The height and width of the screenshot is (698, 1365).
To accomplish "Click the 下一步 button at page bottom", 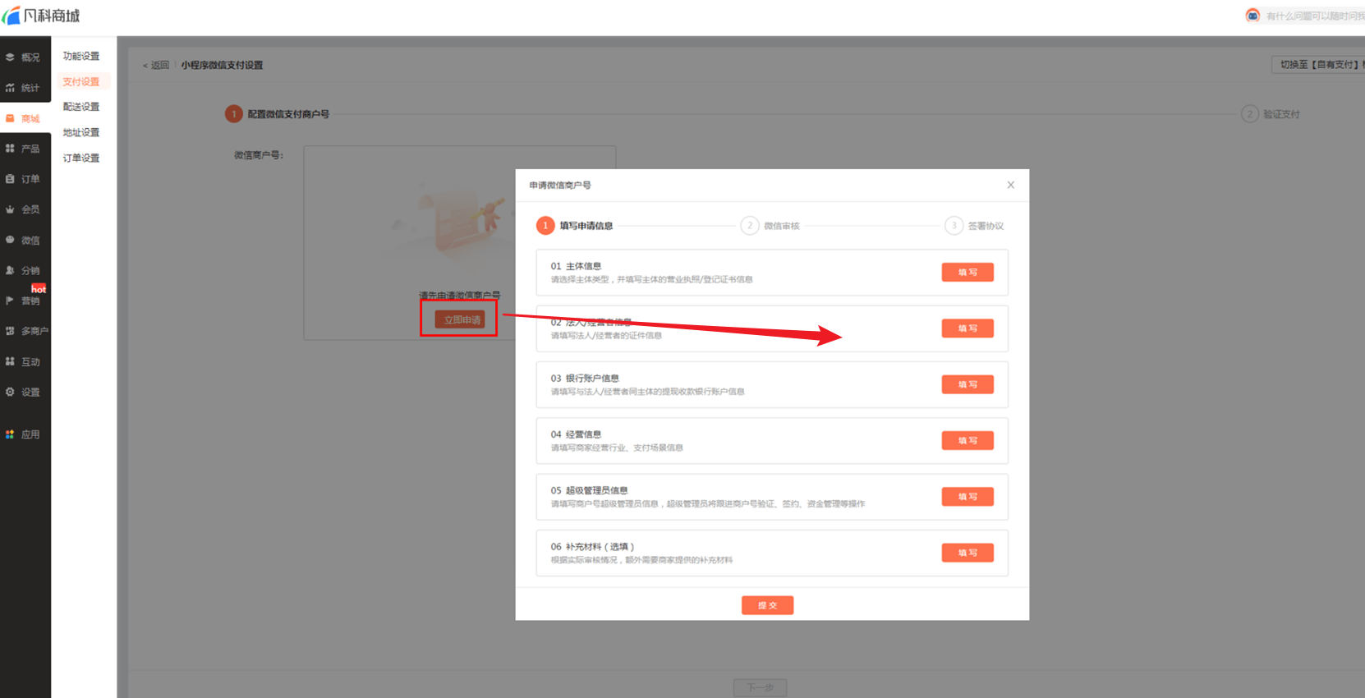I will (x=760, y=687).
